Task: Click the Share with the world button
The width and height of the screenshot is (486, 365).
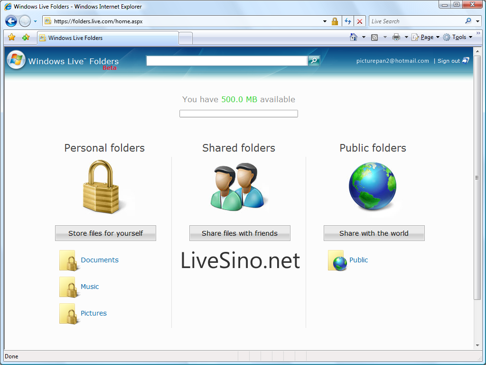Action: pyautogui.click(x=374, y=233)
